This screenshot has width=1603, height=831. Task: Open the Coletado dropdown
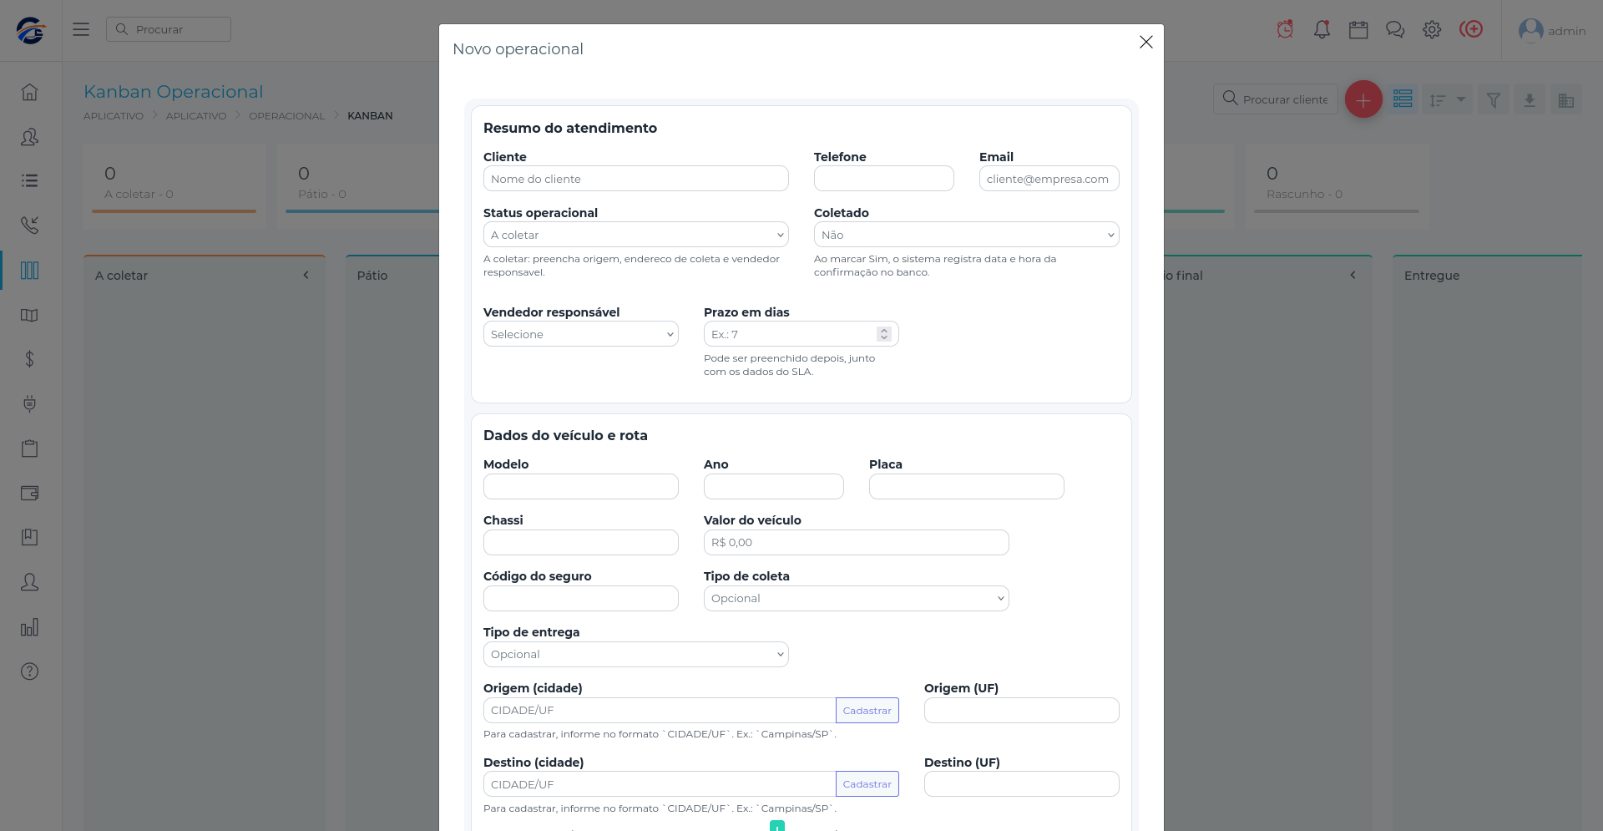[967, 235]
